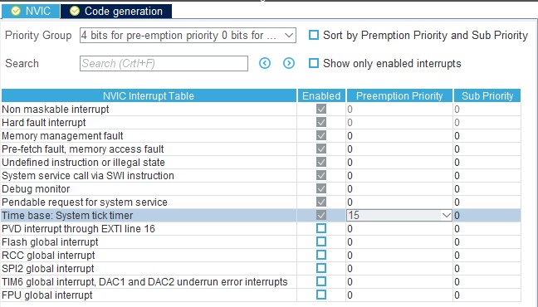Viewport: 538px width, 307px height.
Task: Enable SPI2 global interrupt checkbox
Action: point(321,268)
